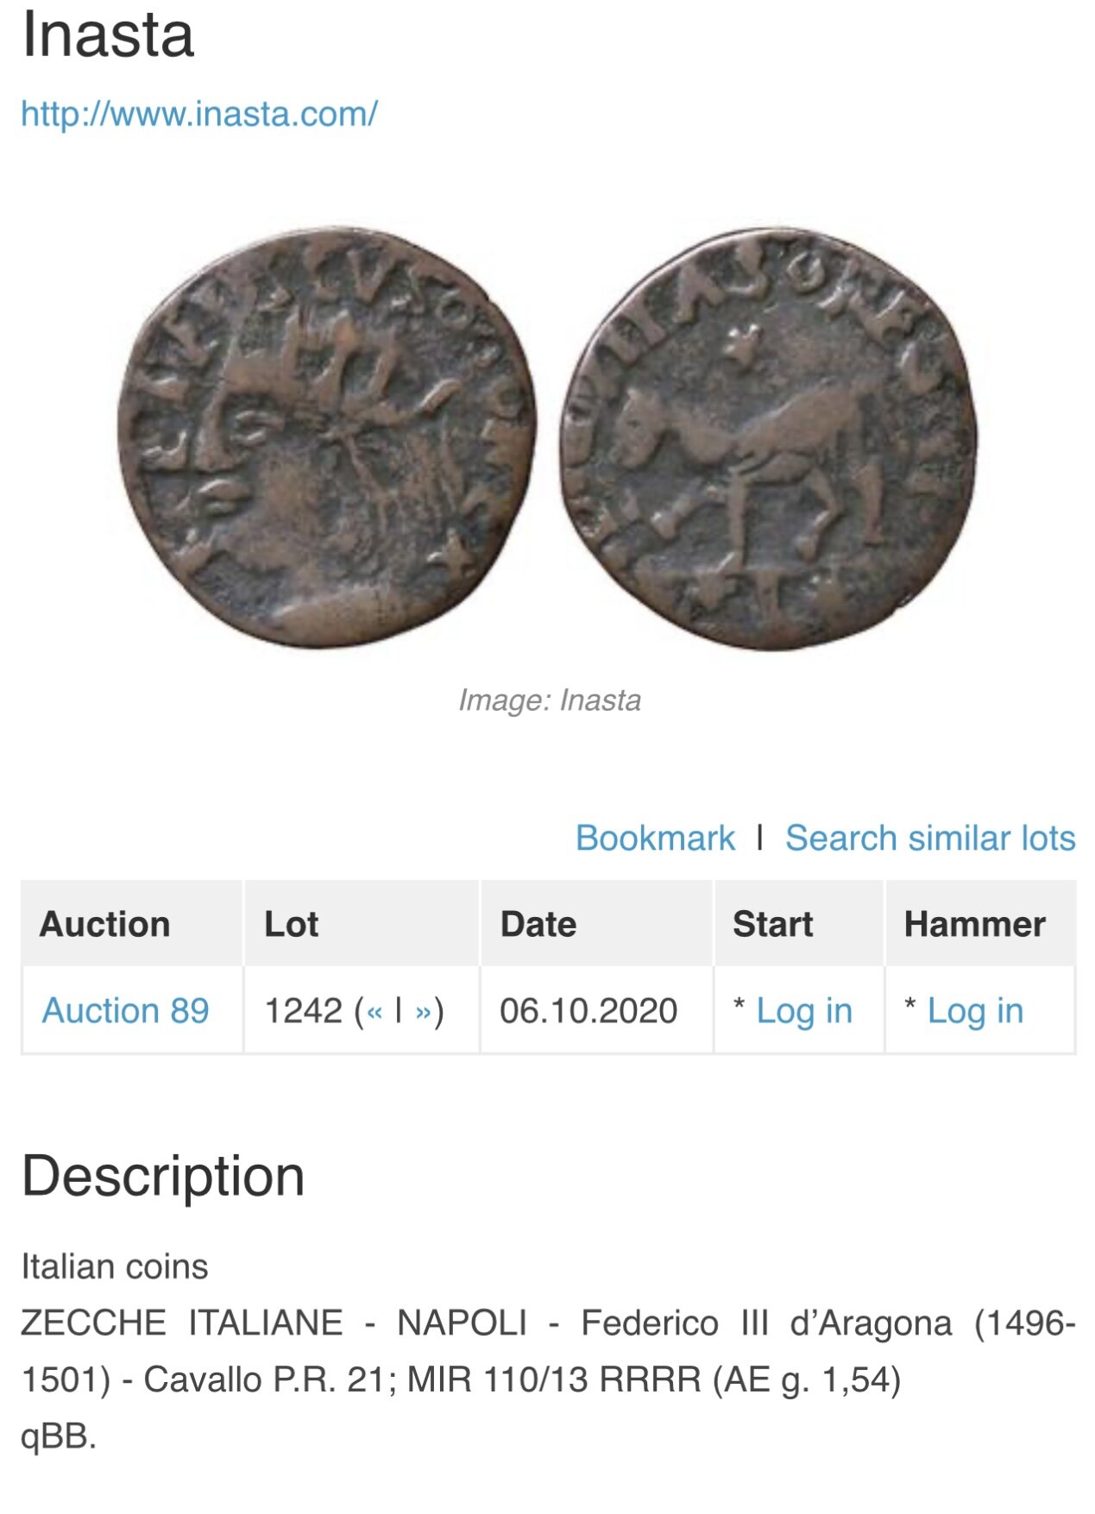Click the Description heading
The height and width of the screenshot is (1514, 1095).
pyautogui.click(x=163, y=1176)
